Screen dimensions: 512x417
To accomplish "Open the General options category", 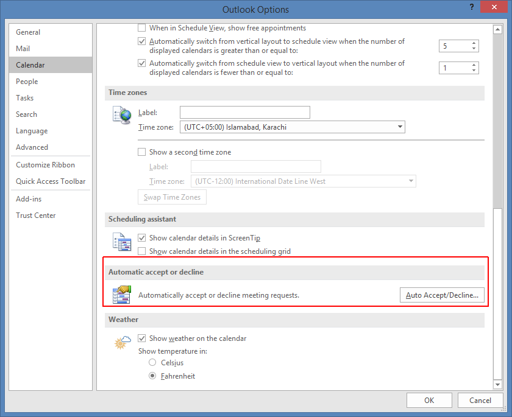I will (x=51, y=32).
